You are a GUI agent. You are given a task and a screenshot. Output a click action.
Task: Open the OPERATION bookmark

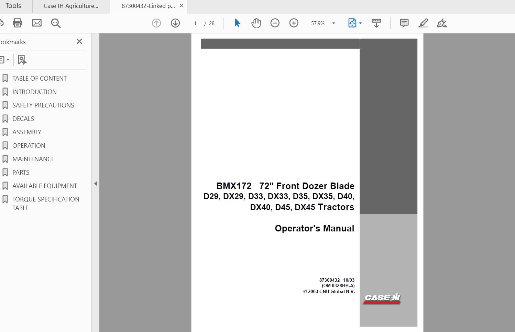29,146
